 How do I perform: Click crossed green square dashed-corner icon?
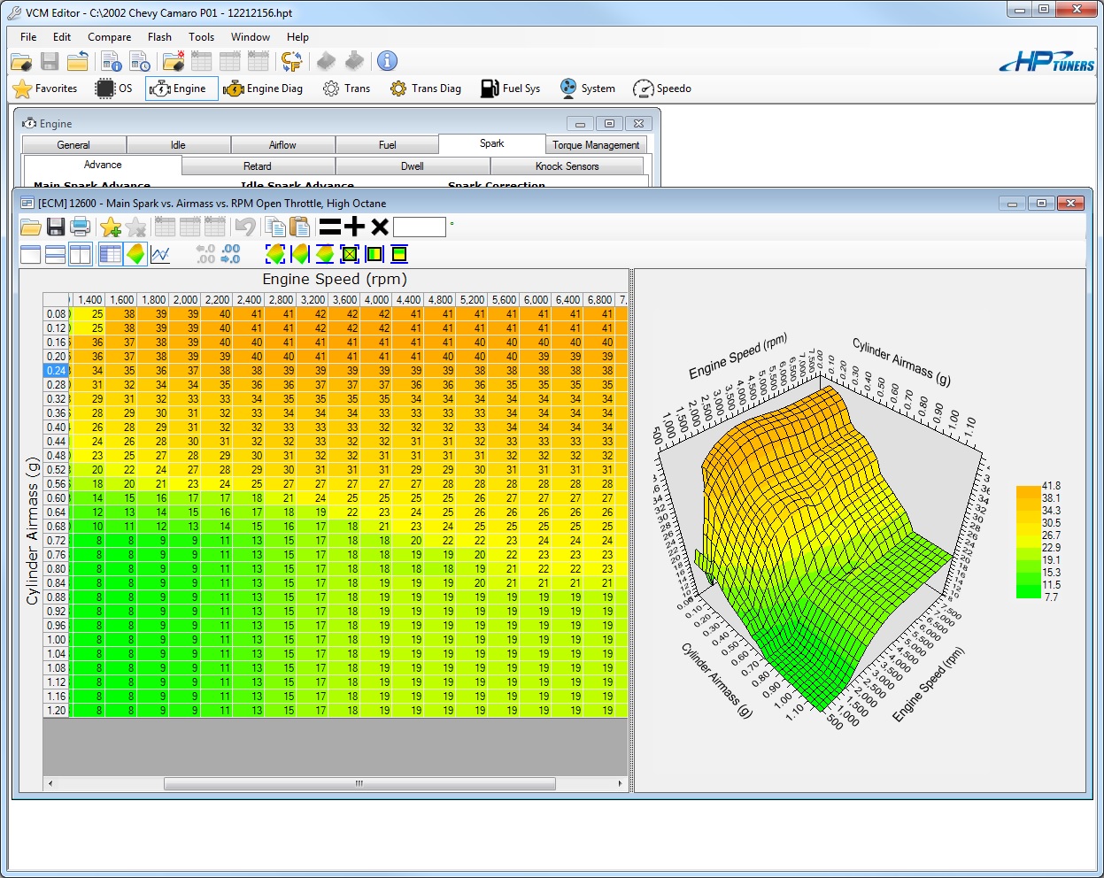click(x=350, y=255)
